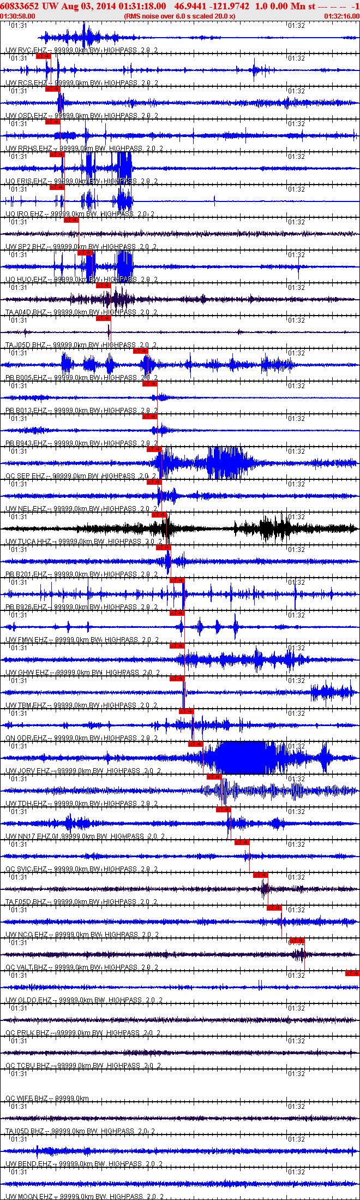Viewport: 360px width, 1200px height.
Task: Select the PB B201 EHZ station label
Action: pos(82,574)
